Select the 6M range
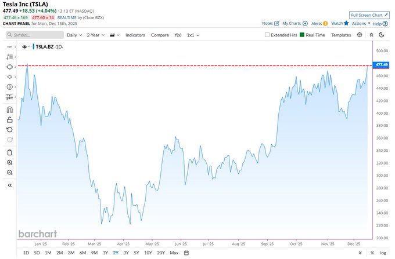Viewport: 395px width, 259px height. (82, 253)
